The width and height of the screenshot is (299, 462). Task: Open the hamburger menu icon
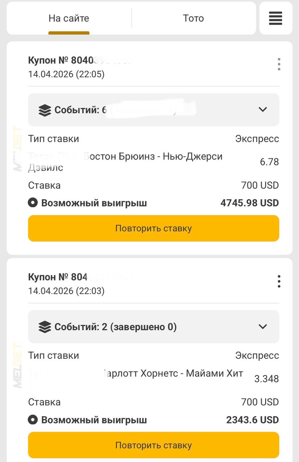coord(276,18)
